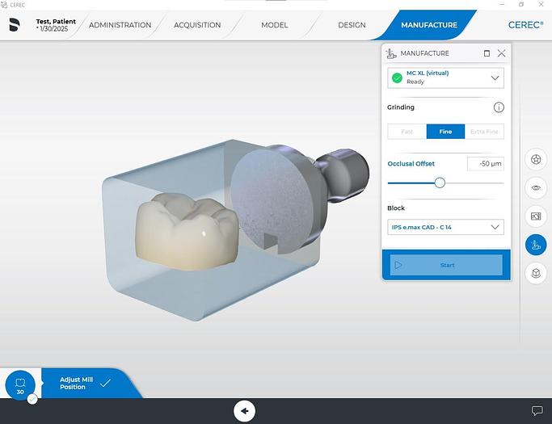This screenshot has width=552, height=424.
Task: Select the active Manufacture icon in the side palette
Action: point(534,245)
